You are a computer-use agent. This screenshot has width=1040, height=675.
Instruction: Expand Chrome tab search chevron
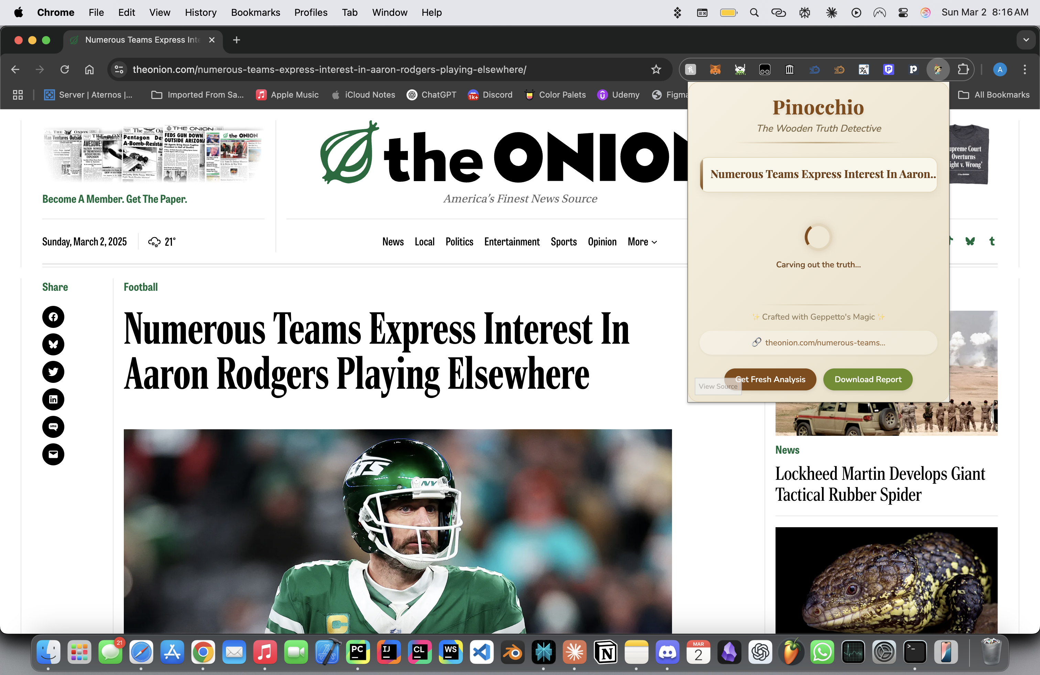[1026, 40]
